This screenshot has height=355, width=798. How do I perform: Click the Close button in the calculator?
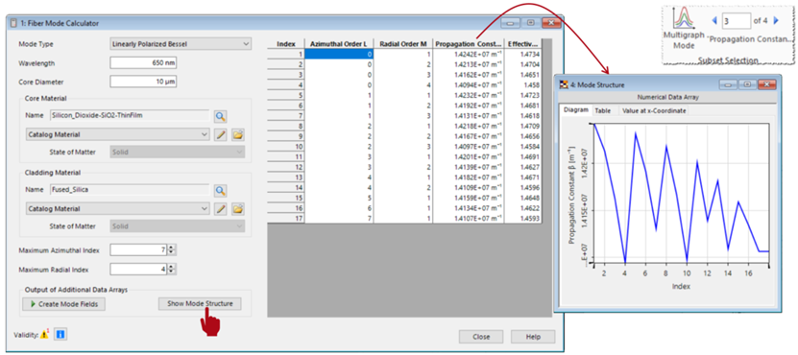(x=481, y=337)
